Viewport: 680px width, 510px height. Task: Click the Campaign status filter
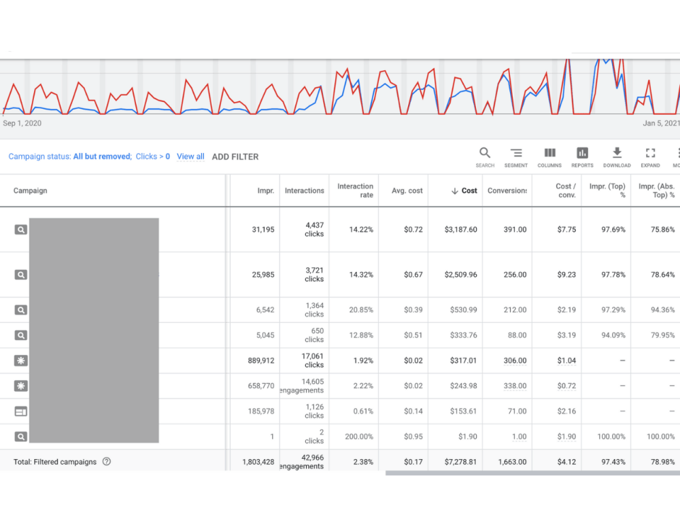click(x=70, y=156)
